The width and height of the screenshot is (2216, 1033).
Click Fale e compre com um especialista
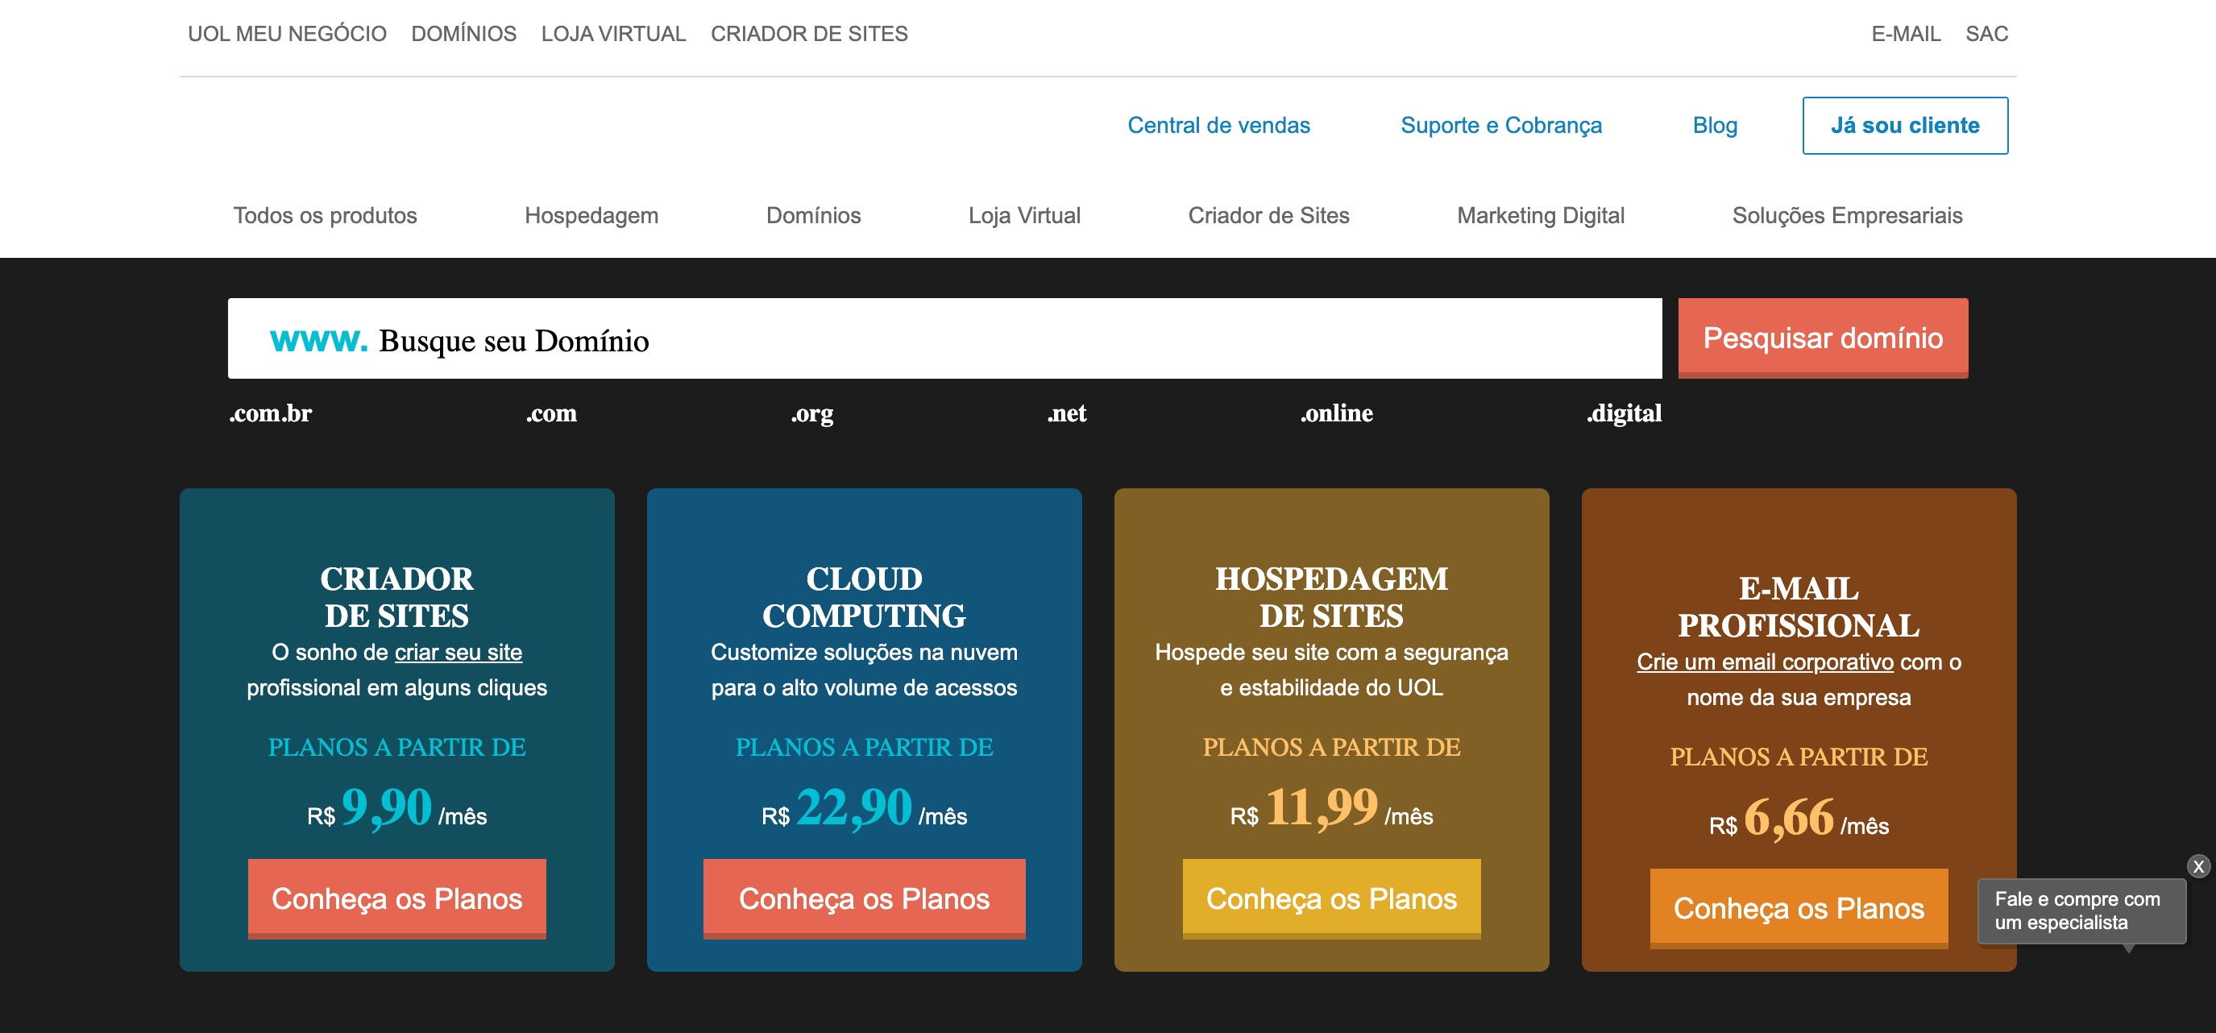(x=2081, y=911)
